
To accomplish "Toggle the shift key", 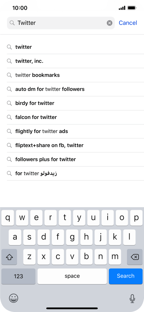I will click(9, 257).
